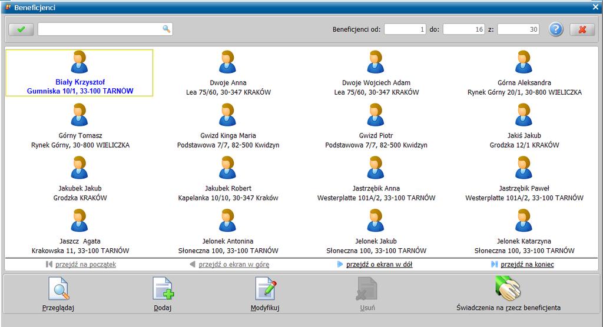Select Jakiś Jakub person icon
The image size is (603, 327).
pyautogui.click(x=524, y=115)
